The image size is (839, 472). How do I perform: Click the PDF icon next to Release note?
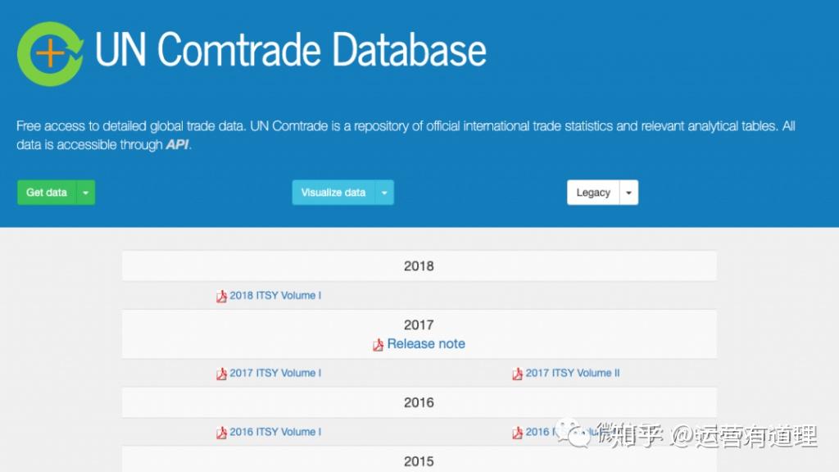(377, 344)
